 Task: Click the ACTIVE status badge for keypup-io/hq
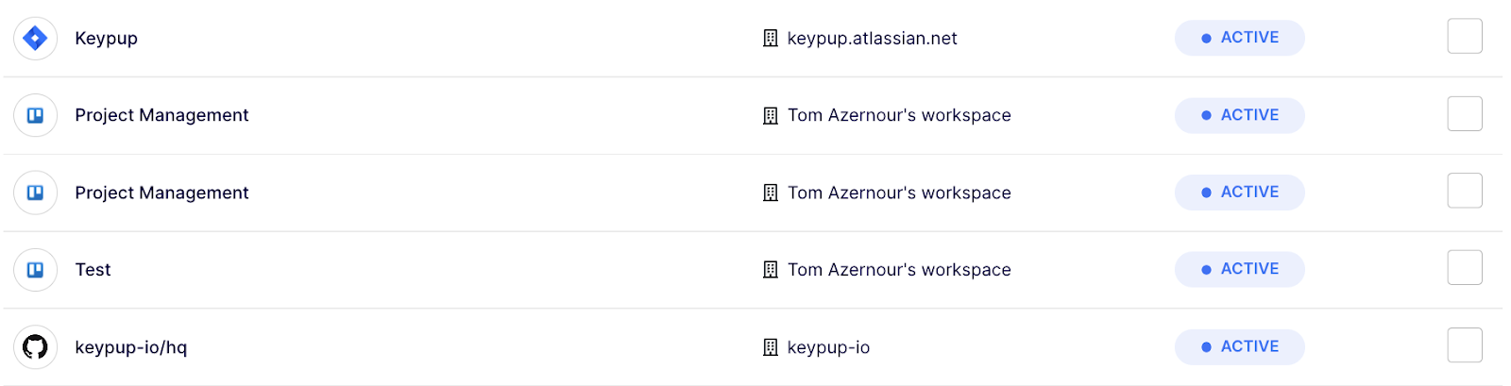point(1239,346)
